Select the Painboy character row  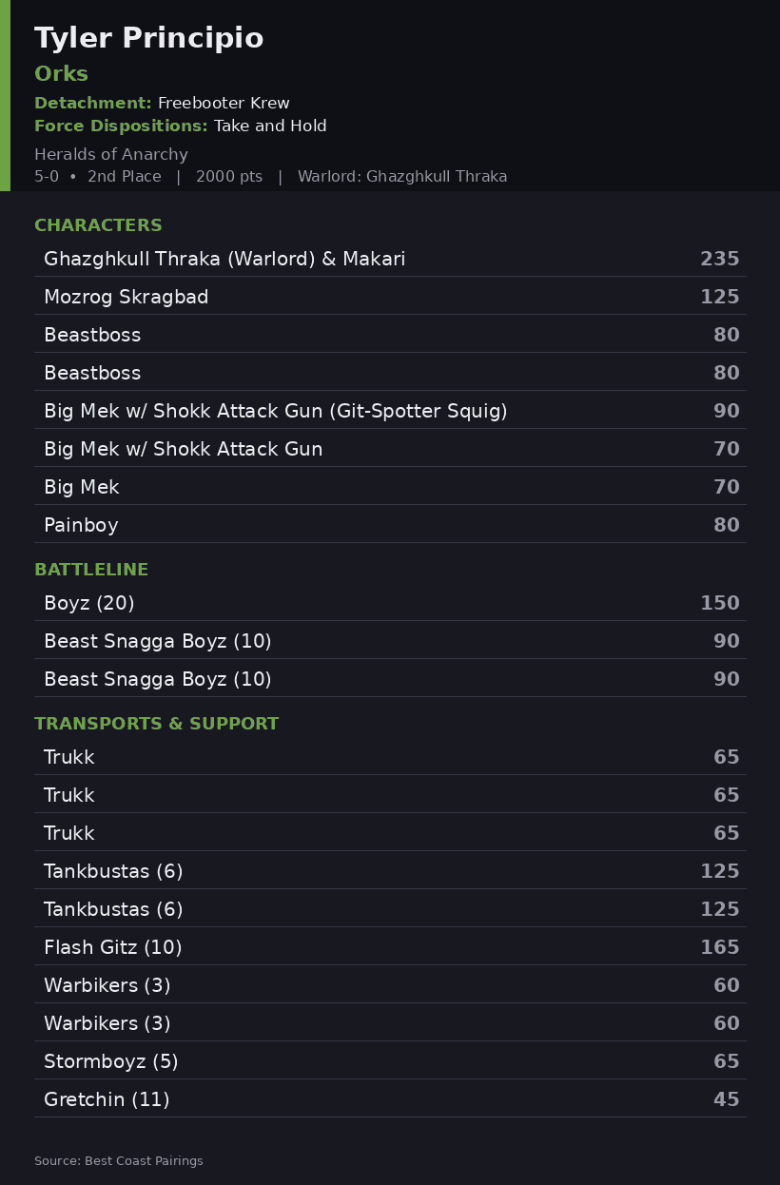tap(390, 524)
